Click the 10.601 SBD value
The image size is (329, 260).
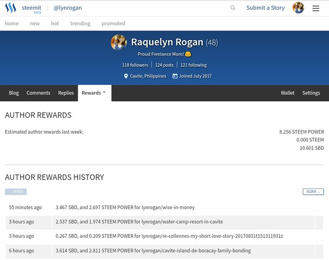312,148
